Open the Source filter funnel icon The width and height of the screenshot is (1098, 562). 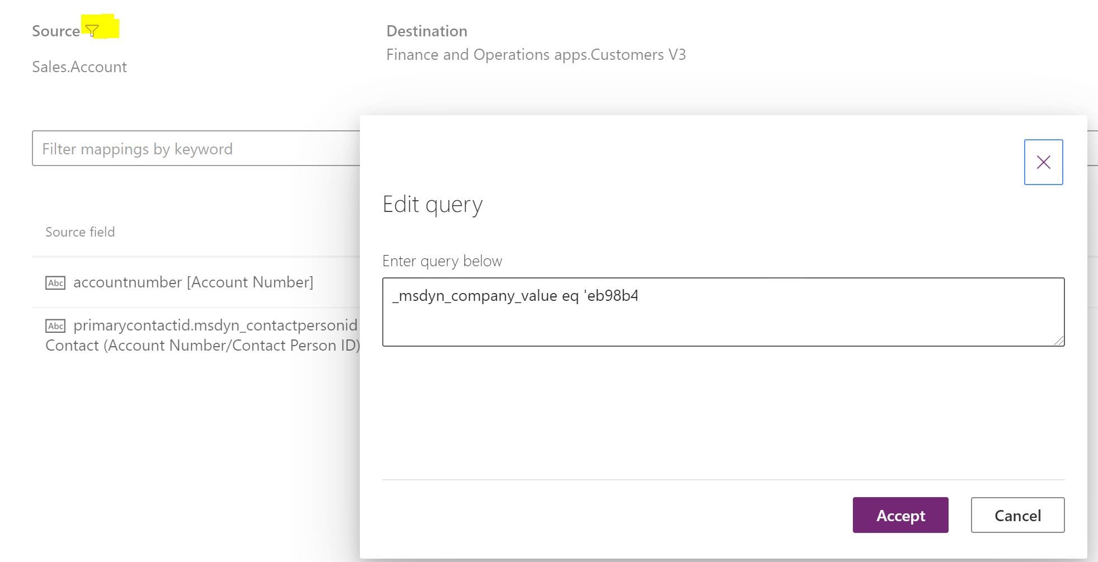(92, 30)
